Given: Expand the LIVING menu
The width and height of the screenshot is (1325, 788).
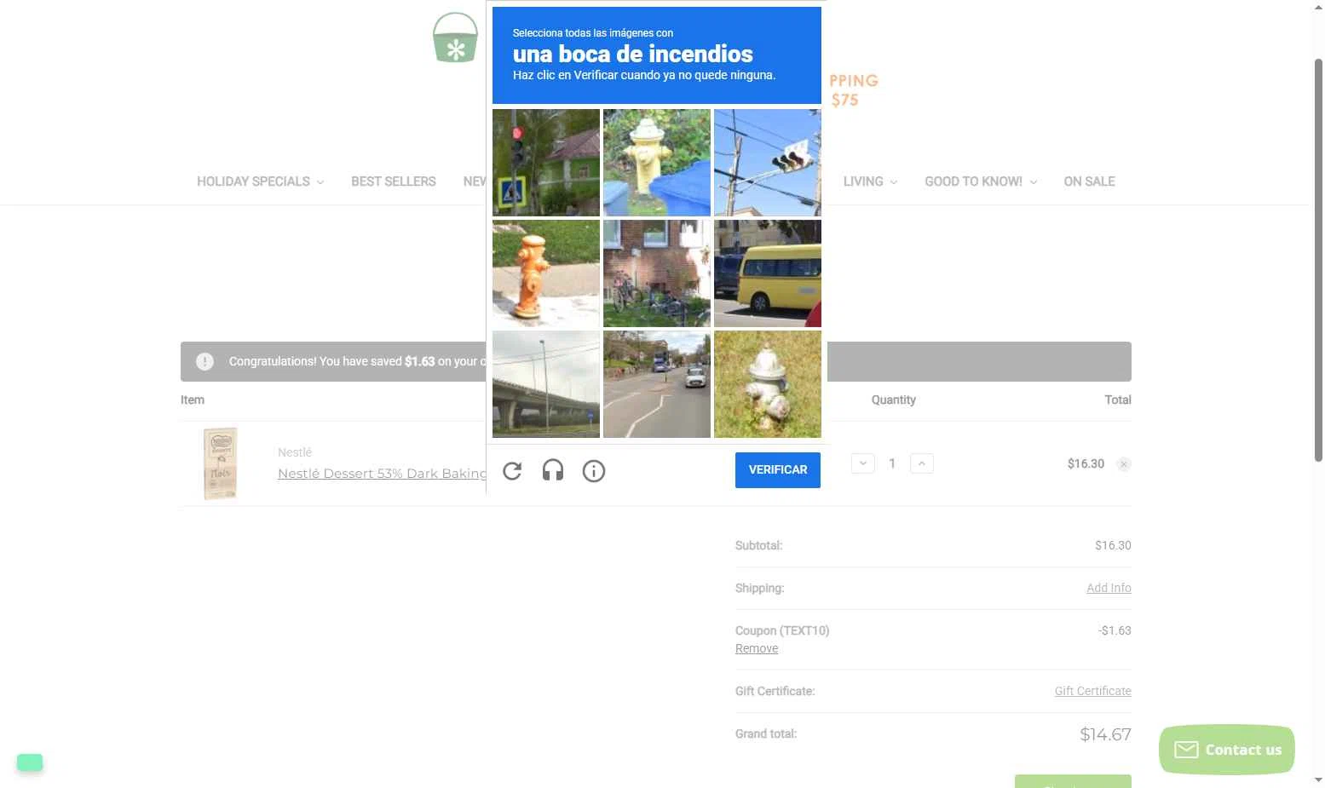Looking at the screenshot, I should coord(870,181).
